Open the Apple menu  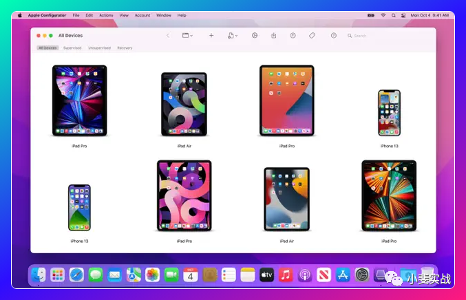(x=19, y=15)
